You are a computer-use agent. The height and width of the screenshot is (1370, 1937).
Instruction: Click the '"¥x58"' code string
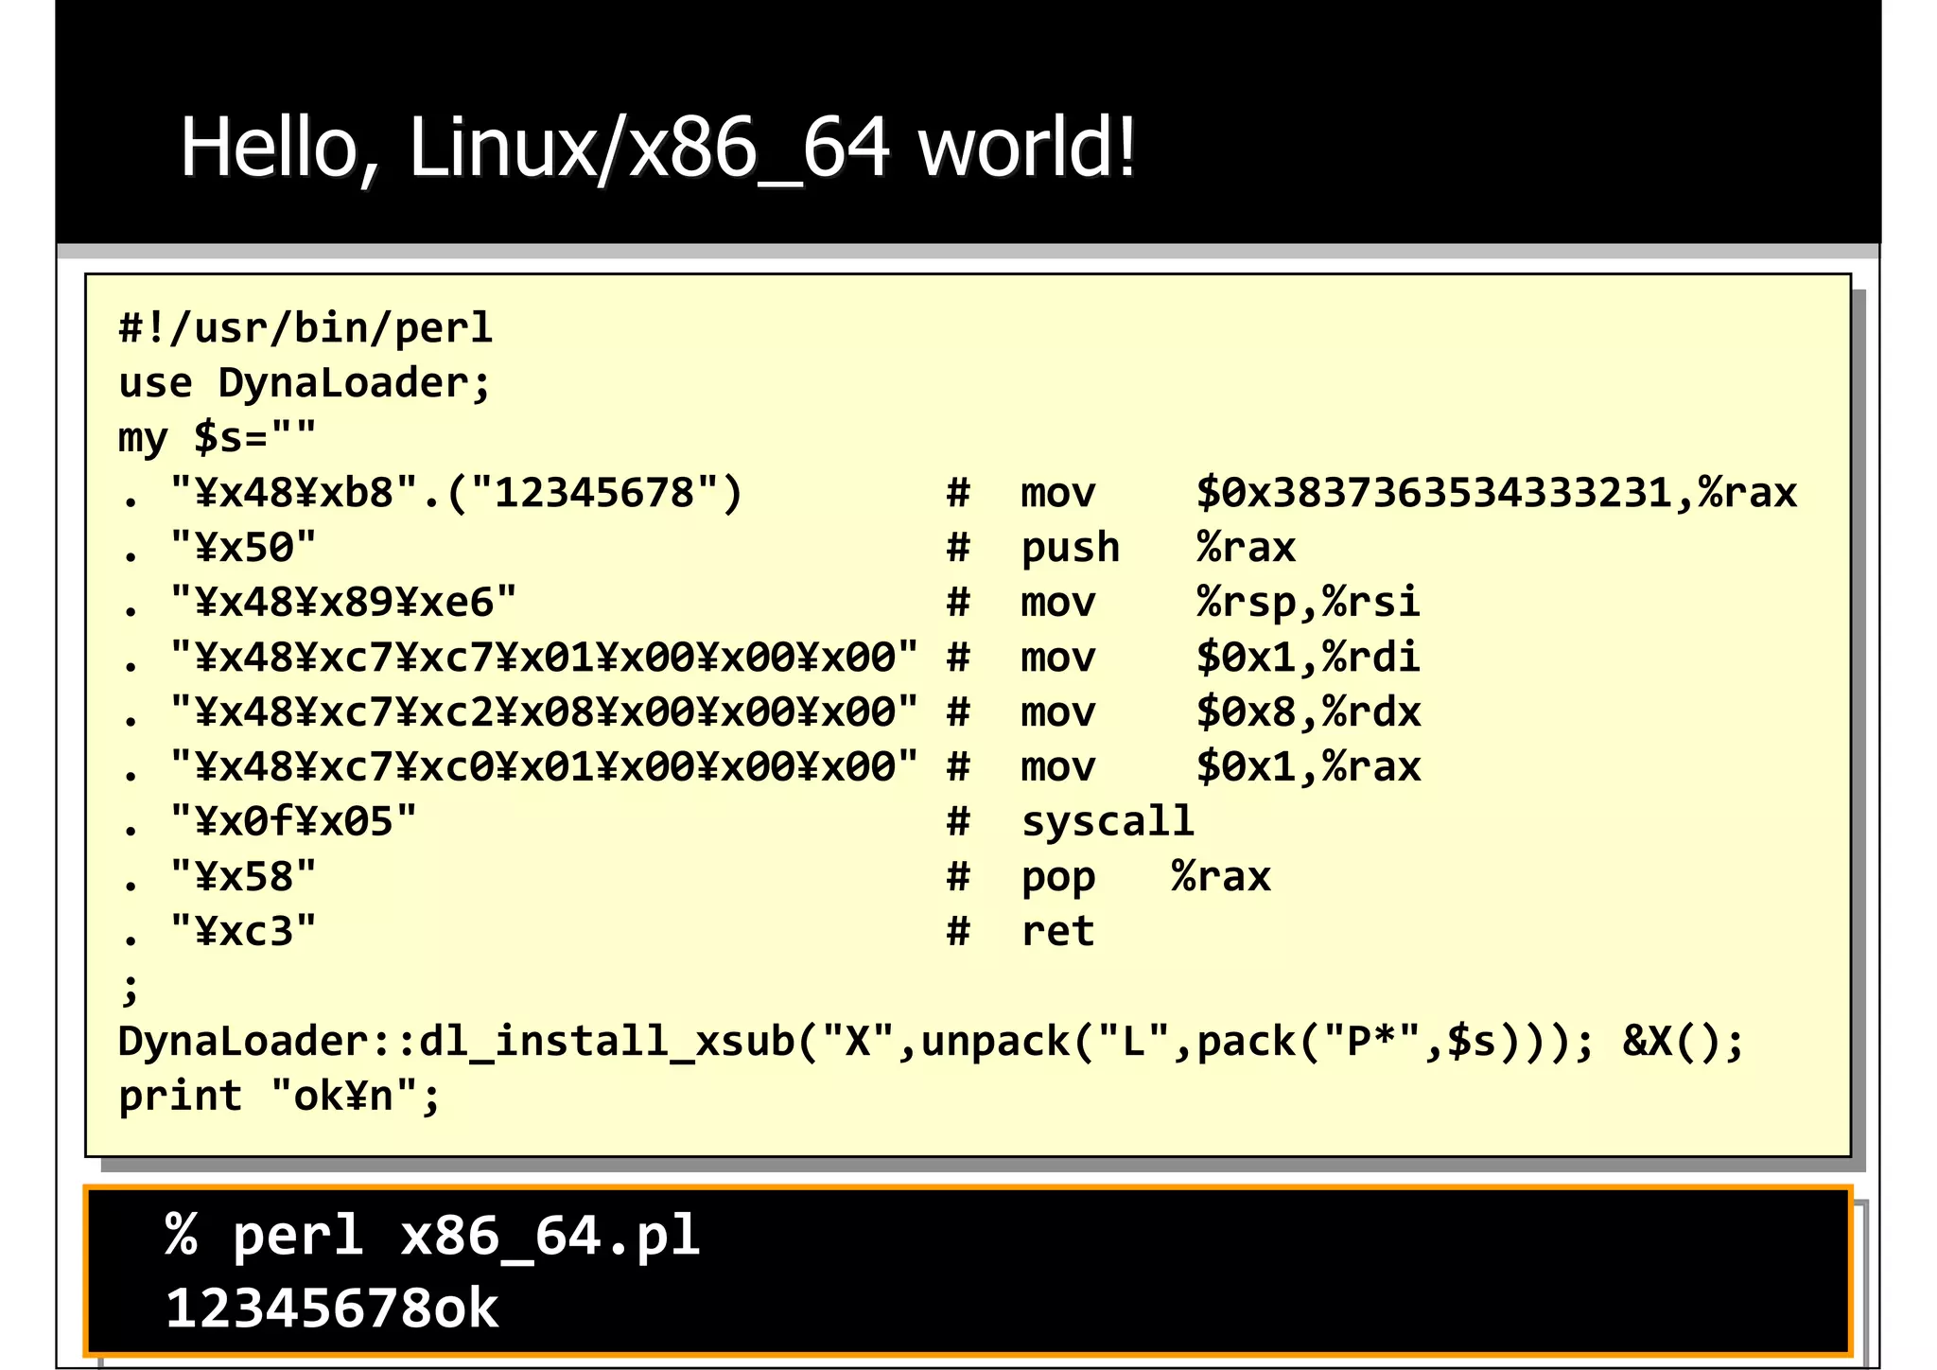243,877
